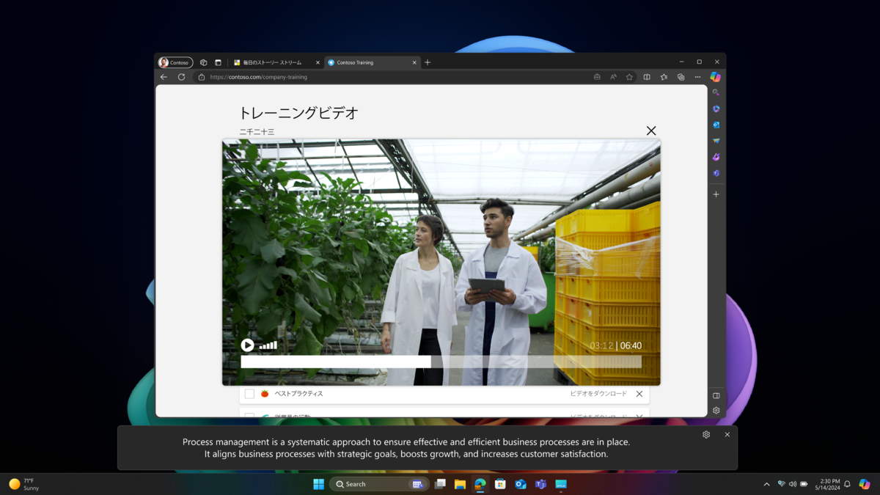880x495 pixels.
Task: Toggle split screen in Edge toolbar
Action: tap(647, 77)
